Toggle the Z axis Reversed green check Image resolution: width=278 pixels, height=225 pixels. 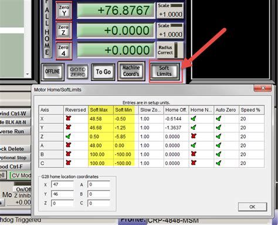coord(68,136)
